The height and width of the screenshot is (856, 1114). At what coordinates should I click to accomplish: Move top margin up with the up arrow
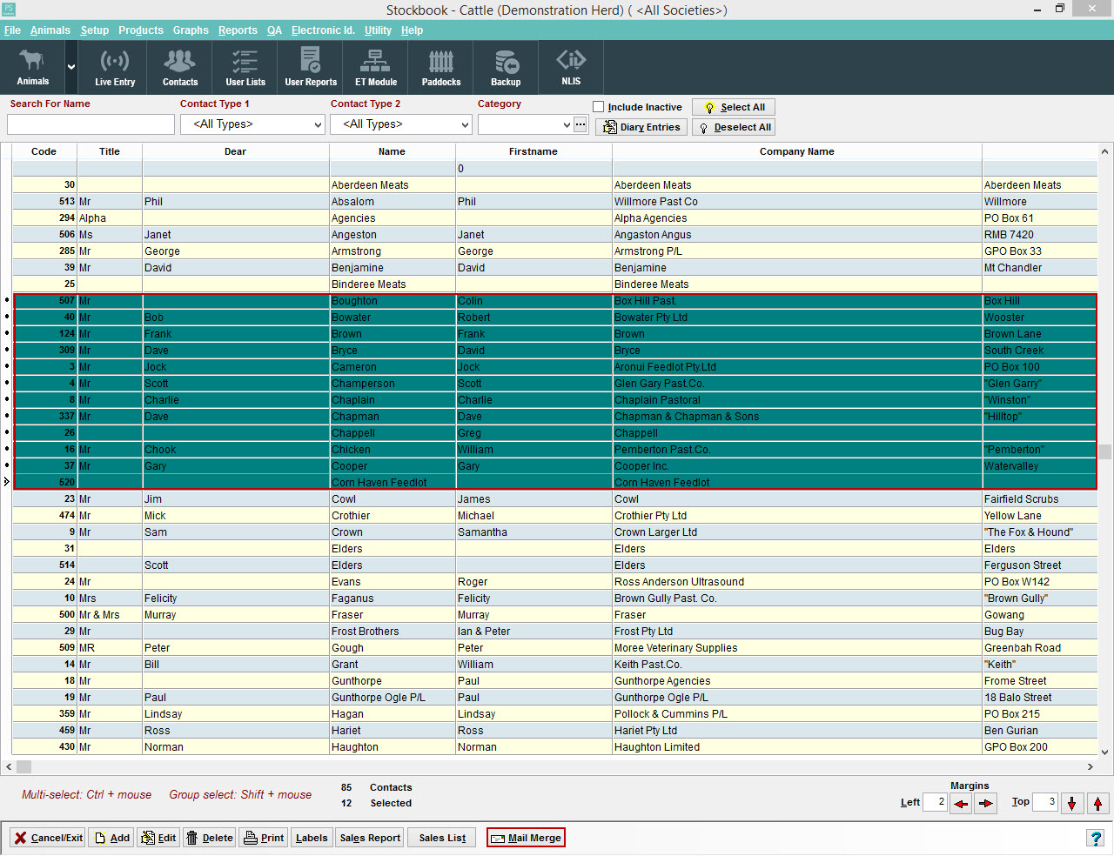pos(1098,803)
